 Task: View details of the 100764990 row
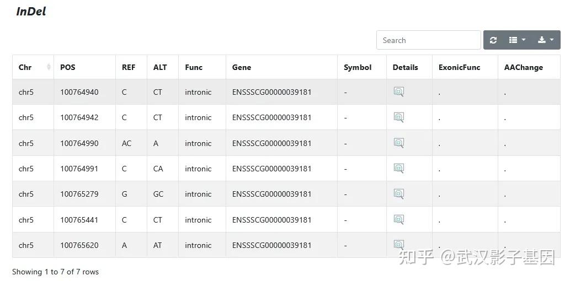399,143
